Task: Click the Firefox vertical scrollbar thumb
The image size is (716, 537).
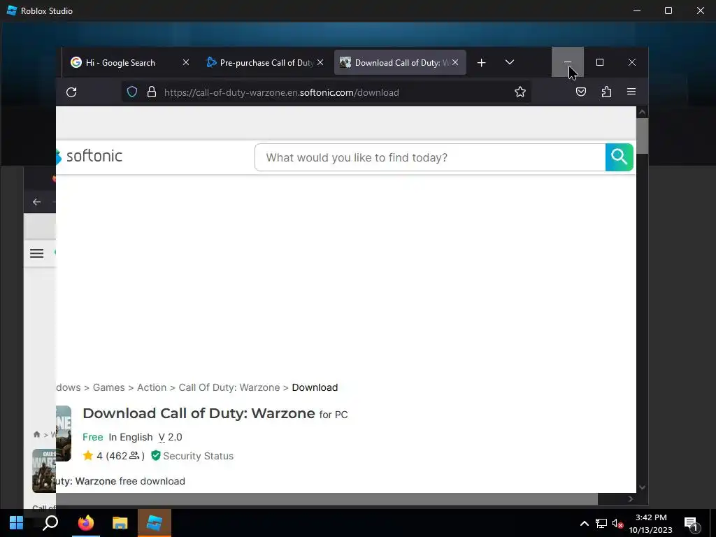Action: coord(642,136)
